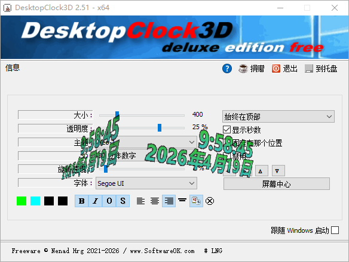Viewport: 349px width, 262px height.
Task: Click the # LNG language link
Action: coord(213,251)
